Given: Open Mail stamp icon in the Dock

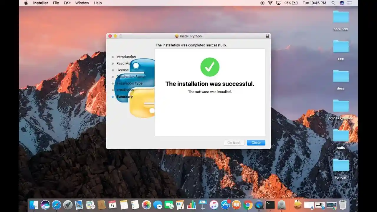Looking at the screenshot, I should click(79, 205).
